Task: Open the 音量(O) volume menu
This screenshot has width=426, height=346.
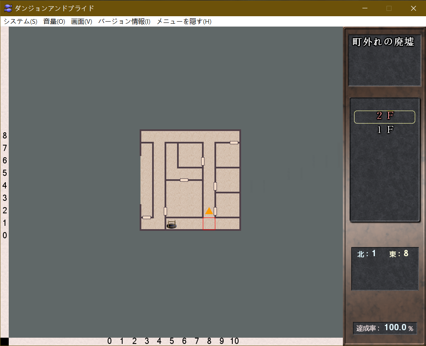Action: click(54, 22)
